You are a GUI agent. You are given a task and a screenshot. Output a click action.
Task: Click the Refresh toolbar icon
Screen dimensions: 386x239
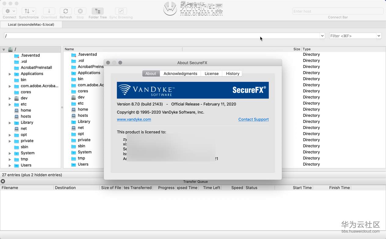click(66, 11)
